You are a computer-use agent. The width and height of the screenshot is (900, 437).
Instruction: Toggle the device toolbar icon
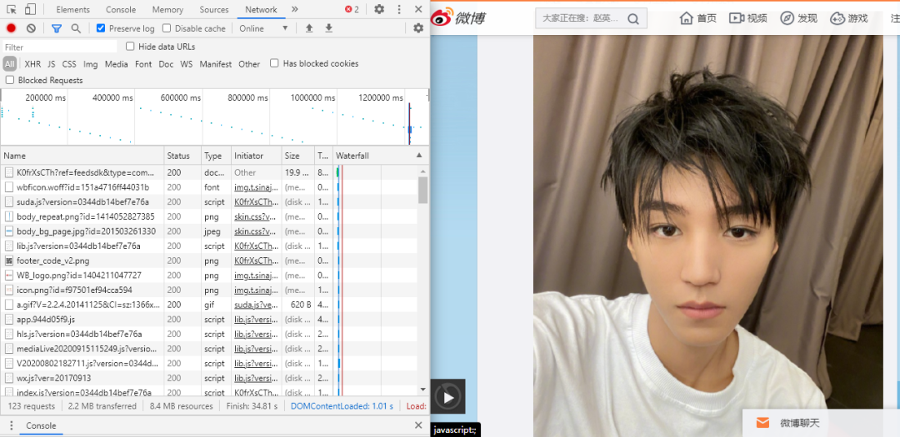pos(29,9)
